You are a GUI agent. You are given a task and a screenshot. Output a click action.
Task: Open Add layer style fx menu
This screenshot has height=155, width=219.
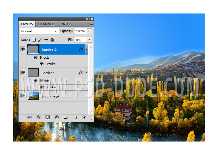coord(38,117)
